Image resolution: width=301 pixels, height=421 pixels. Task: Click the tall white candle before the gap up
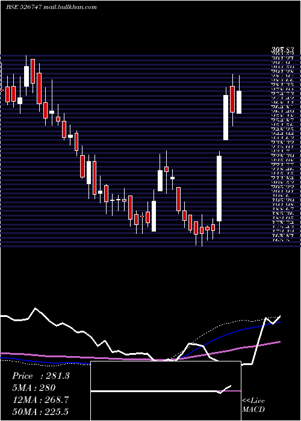click(x=219, y=188)
